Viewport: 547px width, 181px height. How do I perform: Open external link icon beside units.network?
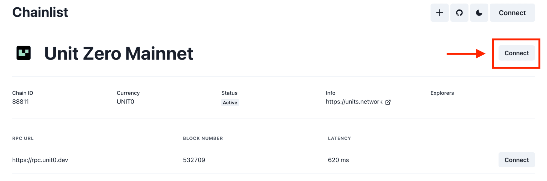(x=388, y=102)
